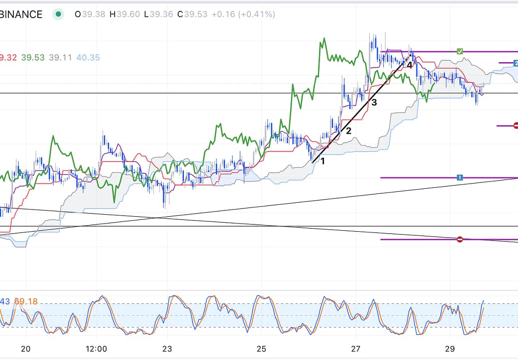
Task: Click the blue marker labeled 1
Action: click(459, 178)
